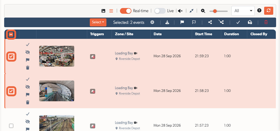
Task: Flag the 21:58:23 event
Action: click(28, 94)
